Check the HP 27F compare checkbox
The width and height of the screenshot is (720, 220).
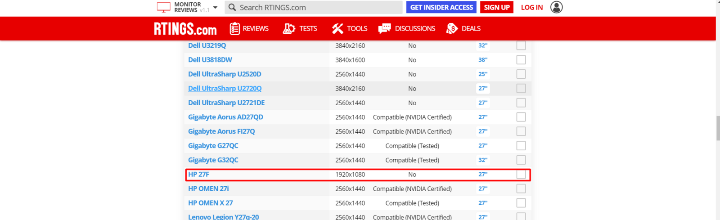click(521, 175)
